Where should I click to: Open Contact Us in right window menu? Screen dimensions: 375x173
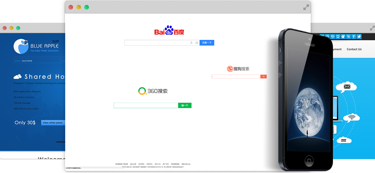[x=354, y=49]
